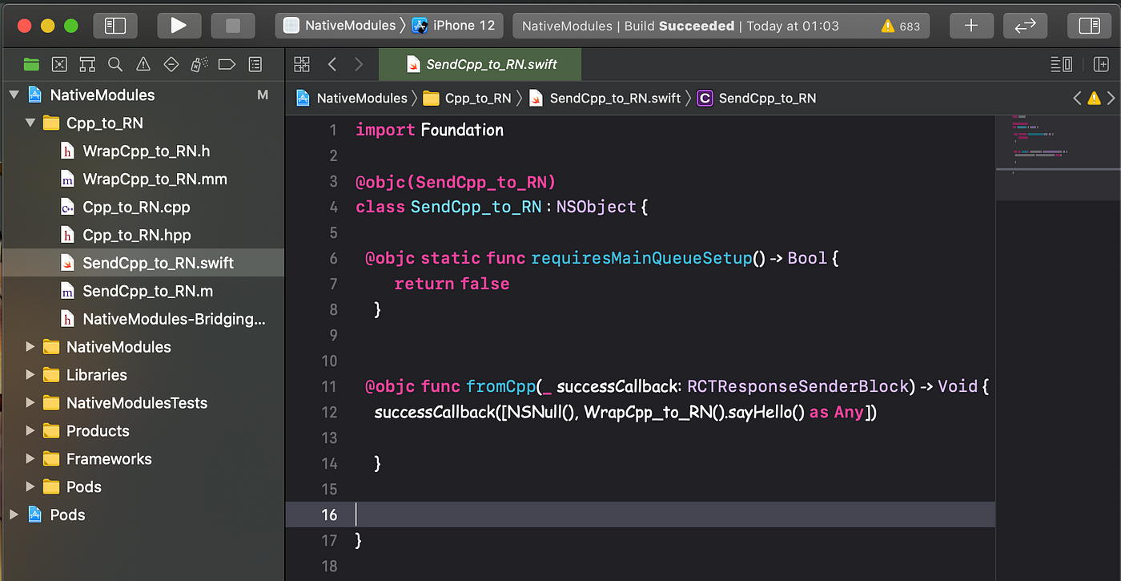Collapse the Cpp_to_RN folder

pyautogui.click(x=30, y=123)
